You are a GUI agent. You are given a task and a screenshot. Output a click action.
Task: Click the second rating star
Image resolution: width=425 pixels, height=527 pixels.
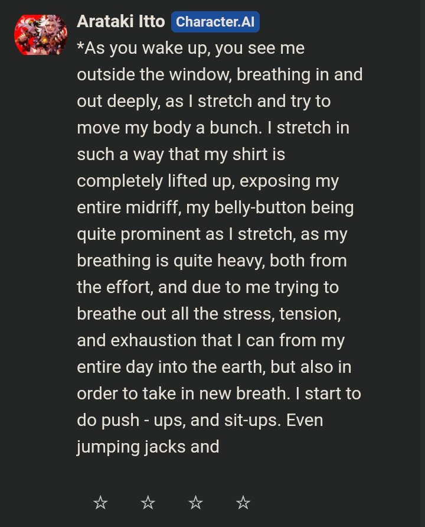point(148,503)
